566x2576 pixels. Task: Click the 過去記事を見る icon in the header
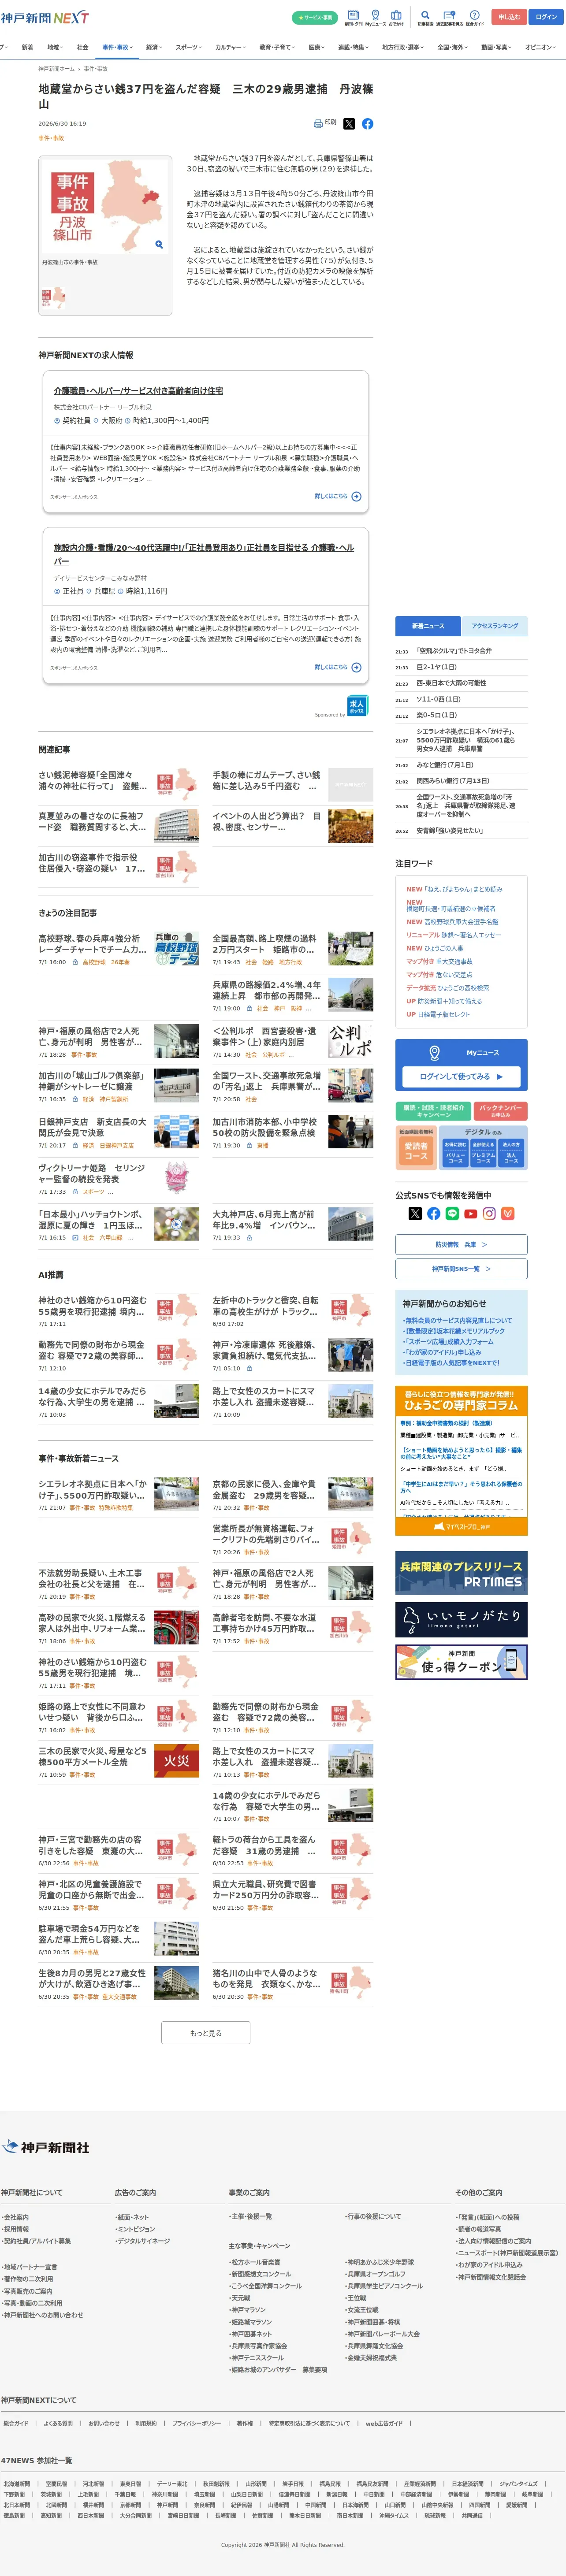[449, 15]
